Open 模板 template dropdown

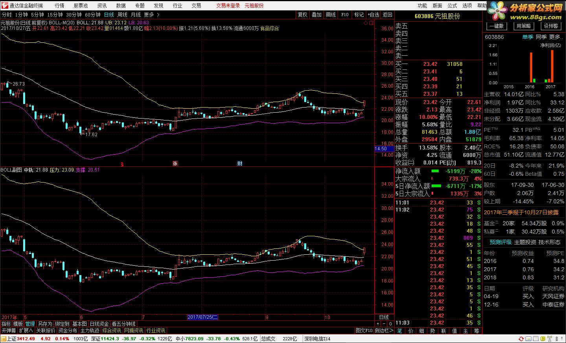click(x=18, y=324)
